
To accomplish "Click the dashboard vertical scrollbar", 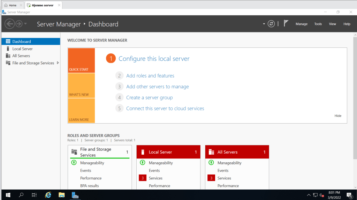I will [355, 105].
